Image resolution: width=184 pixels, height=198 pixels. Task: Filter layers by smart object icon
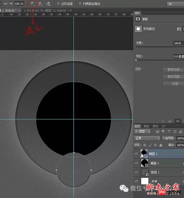181,132
